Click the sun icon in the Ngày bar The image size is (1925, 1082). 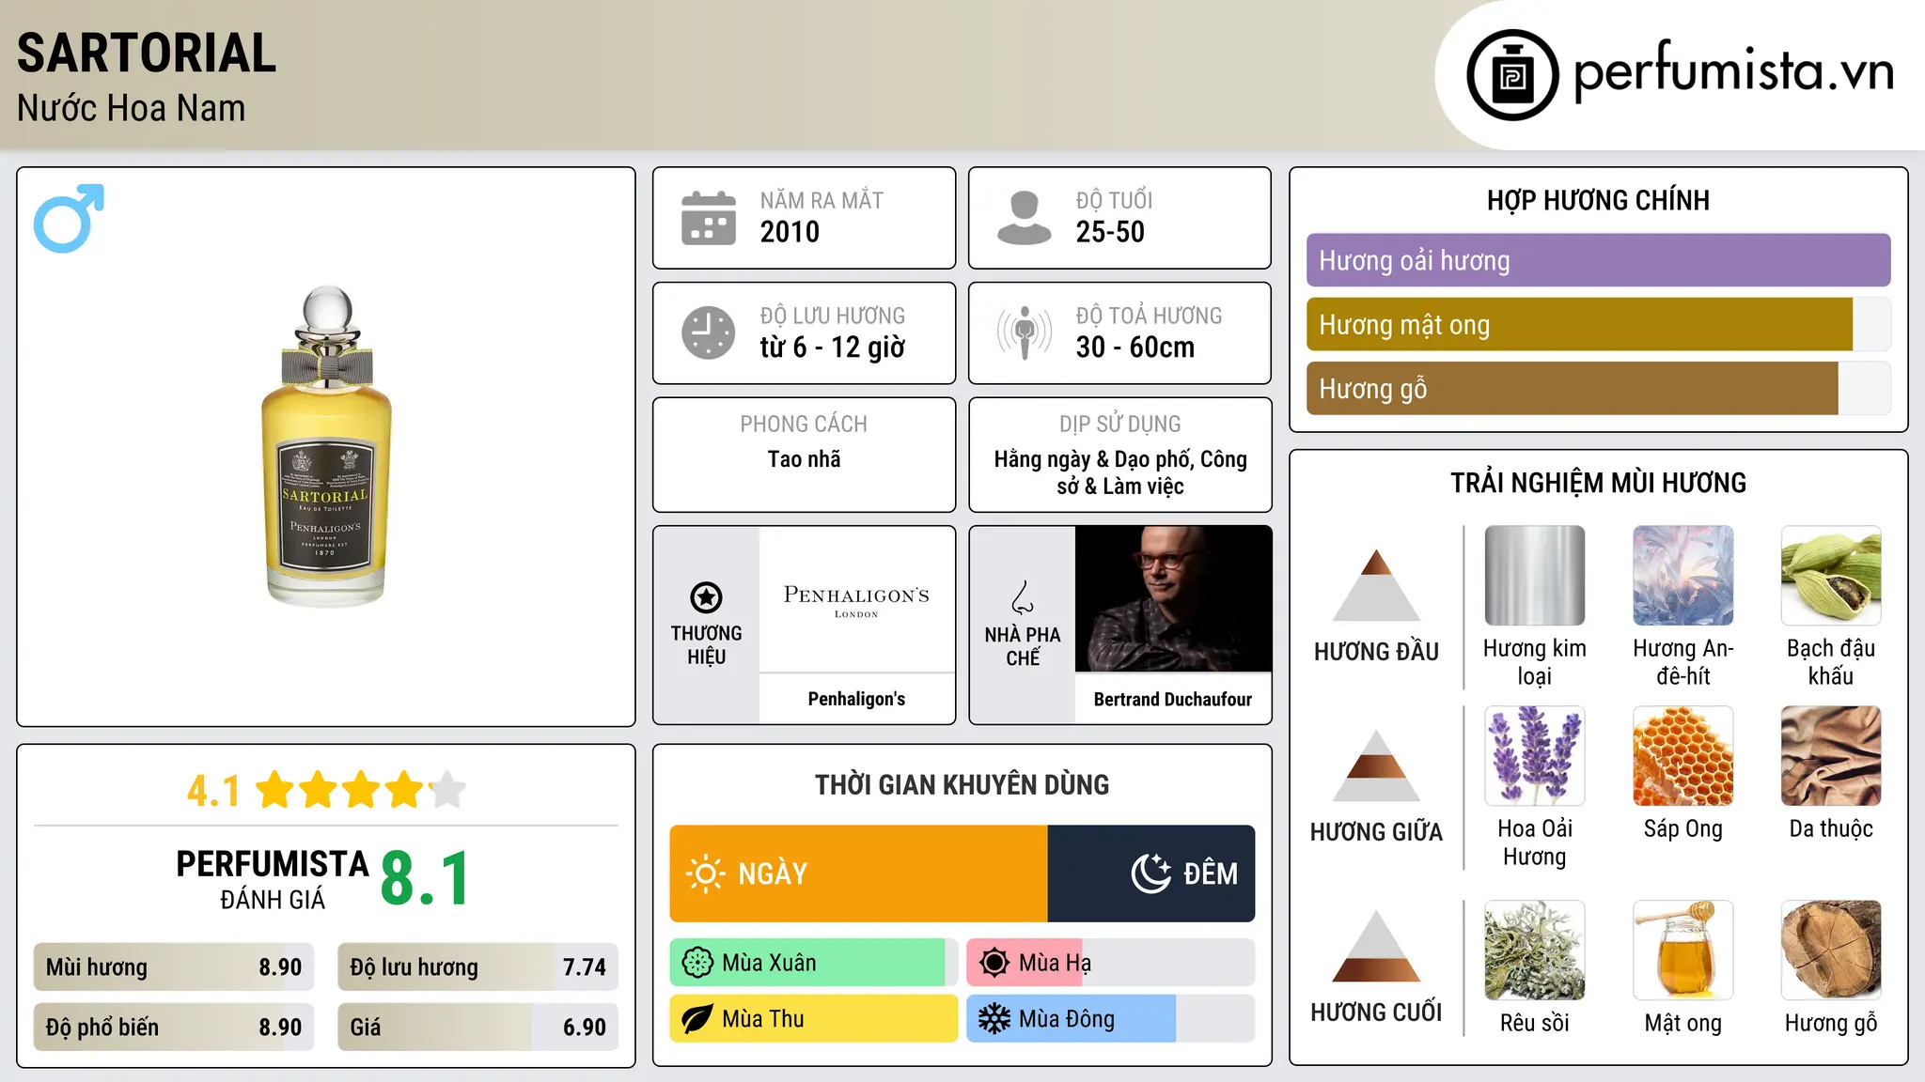(x=705, y=873)
